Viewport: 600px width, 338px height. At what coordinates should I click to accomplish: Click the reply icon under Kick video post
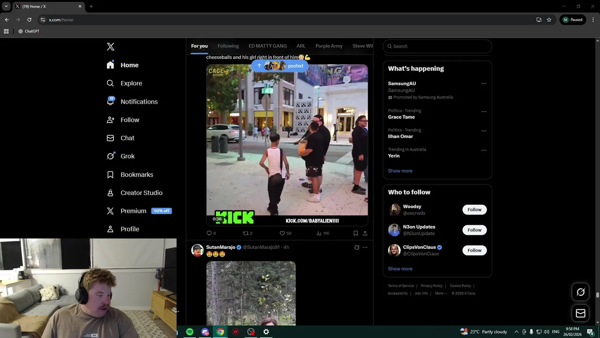click(210, 233)
